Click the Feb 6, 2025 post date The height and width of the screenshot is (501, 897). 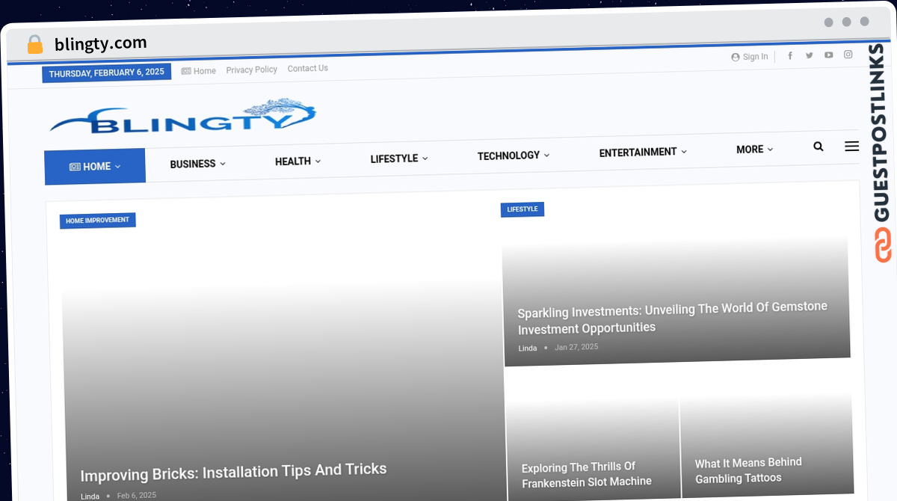pyautogui.click(x=137, y=495)
